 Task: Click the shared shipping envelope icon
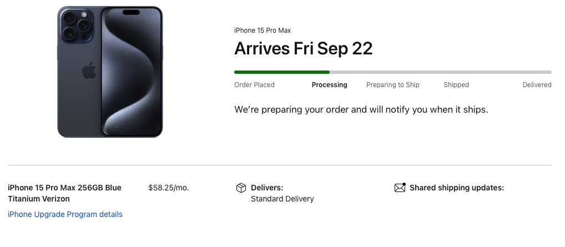click(x=400, y=188)
